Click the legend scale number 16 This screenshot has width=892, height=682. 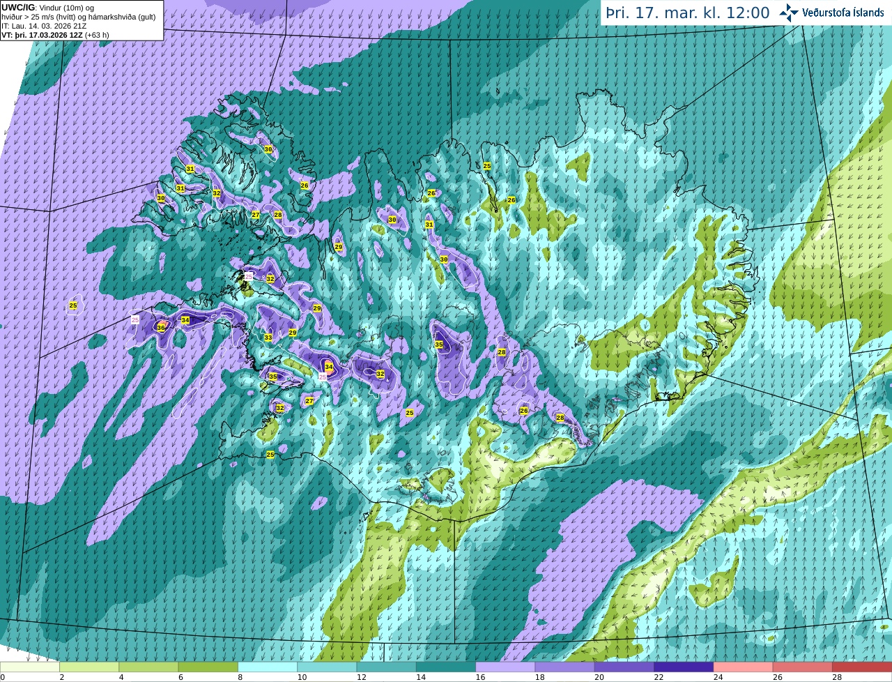(480, 677)
